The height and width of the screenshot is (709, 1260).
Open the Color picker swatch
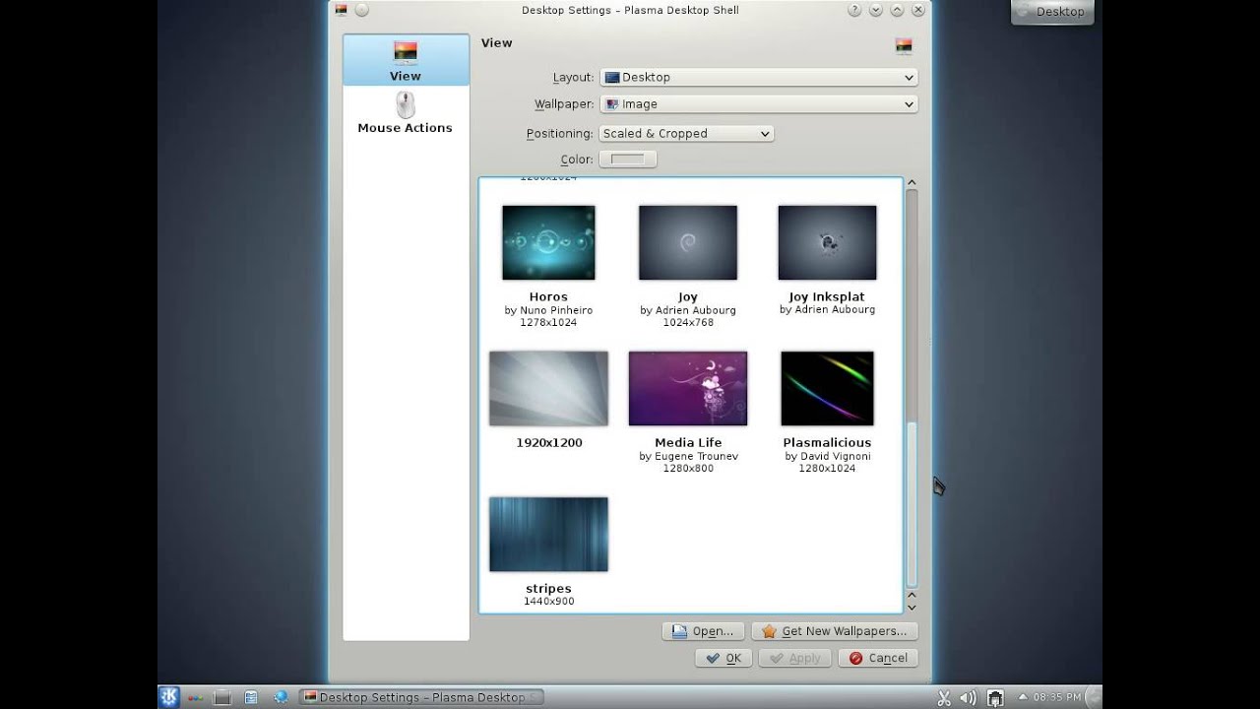627,159
